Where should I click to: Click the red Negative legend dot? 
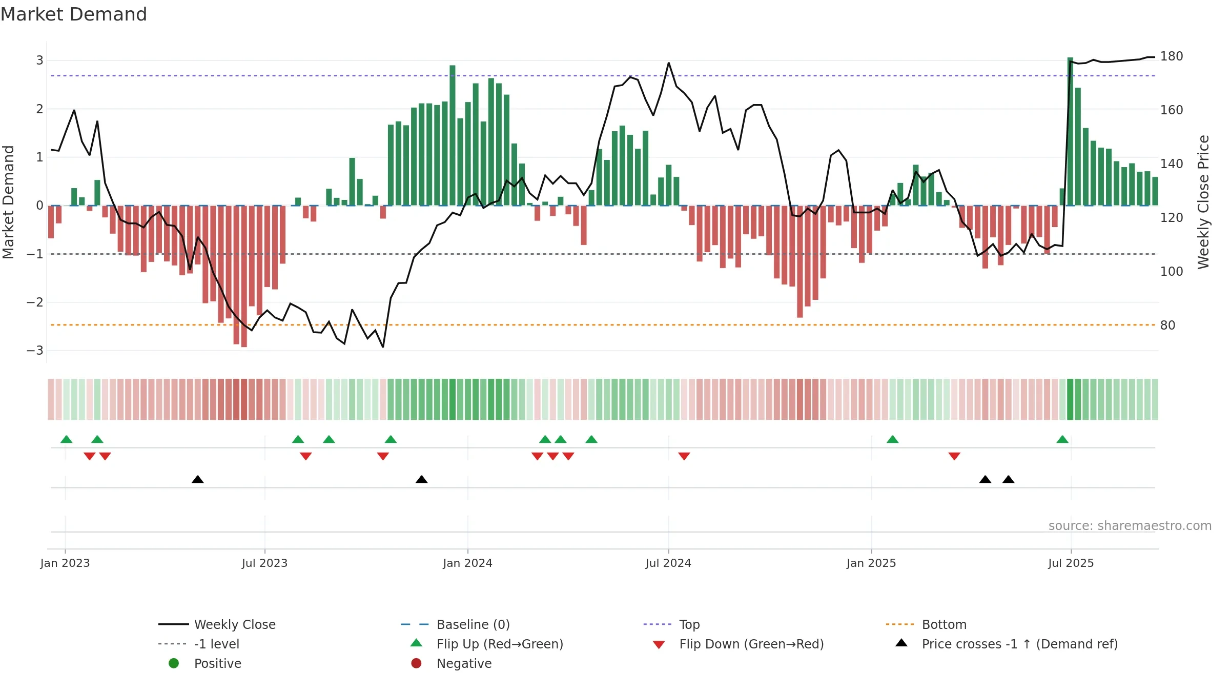point(416,663)
